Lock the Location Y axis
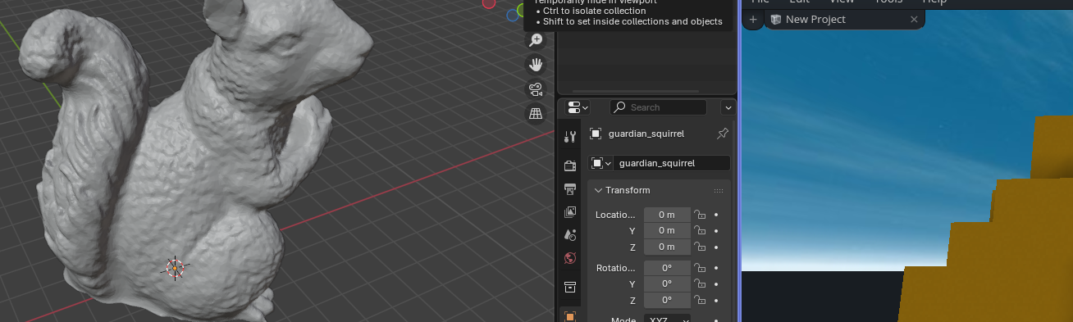The width and height of the screenshot is (1073, 322). [700, 231]
